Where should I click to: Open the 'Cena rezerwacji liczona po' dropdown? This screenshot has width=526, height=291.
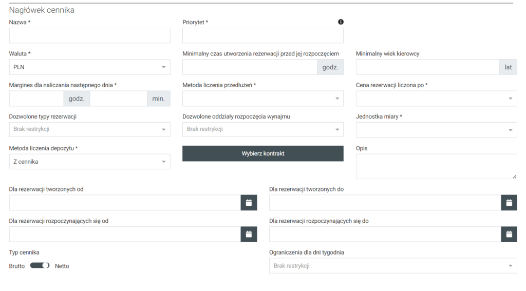pos(436,99)
